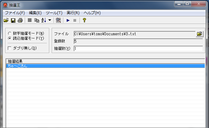Open the 編集(E) menu
This screenshot has width=209, height=128.
pos(35,13)
